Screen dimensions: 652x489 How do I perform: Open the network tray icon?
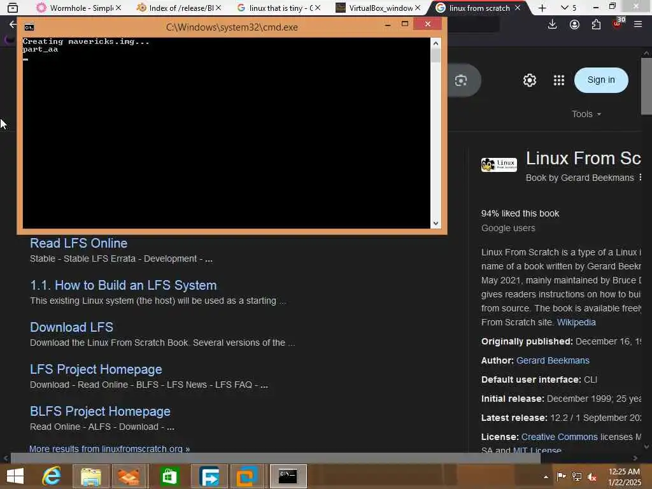click(576, 477)
